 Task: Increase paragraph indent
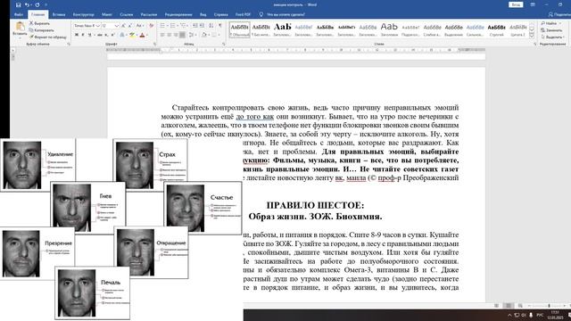(x=202, y=26)
